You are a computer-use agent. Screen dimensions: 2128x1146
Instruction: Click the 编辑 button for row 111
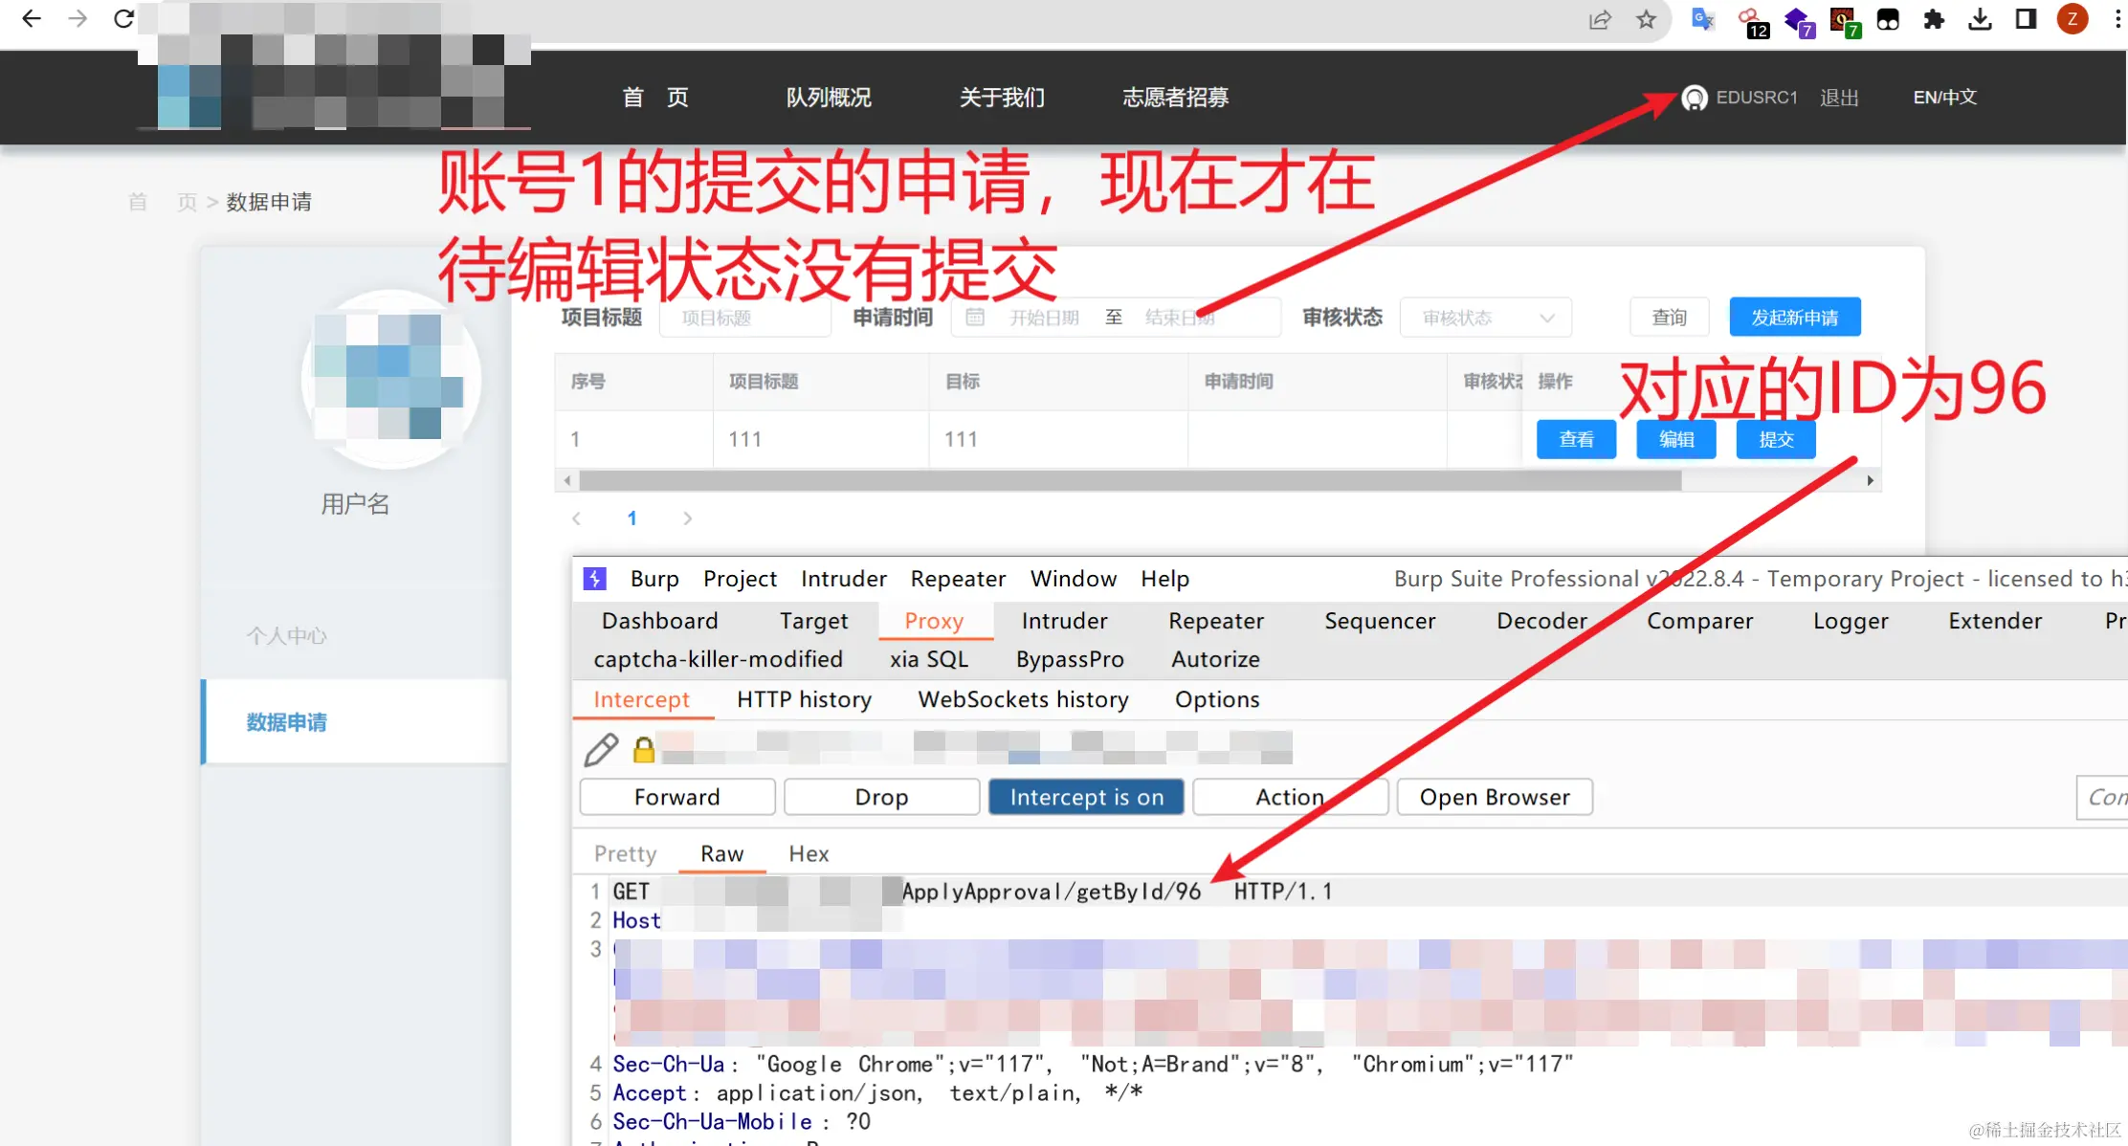coord(1675,440)
